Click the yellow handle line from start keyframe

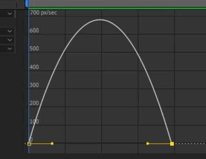tap(41, 144)
